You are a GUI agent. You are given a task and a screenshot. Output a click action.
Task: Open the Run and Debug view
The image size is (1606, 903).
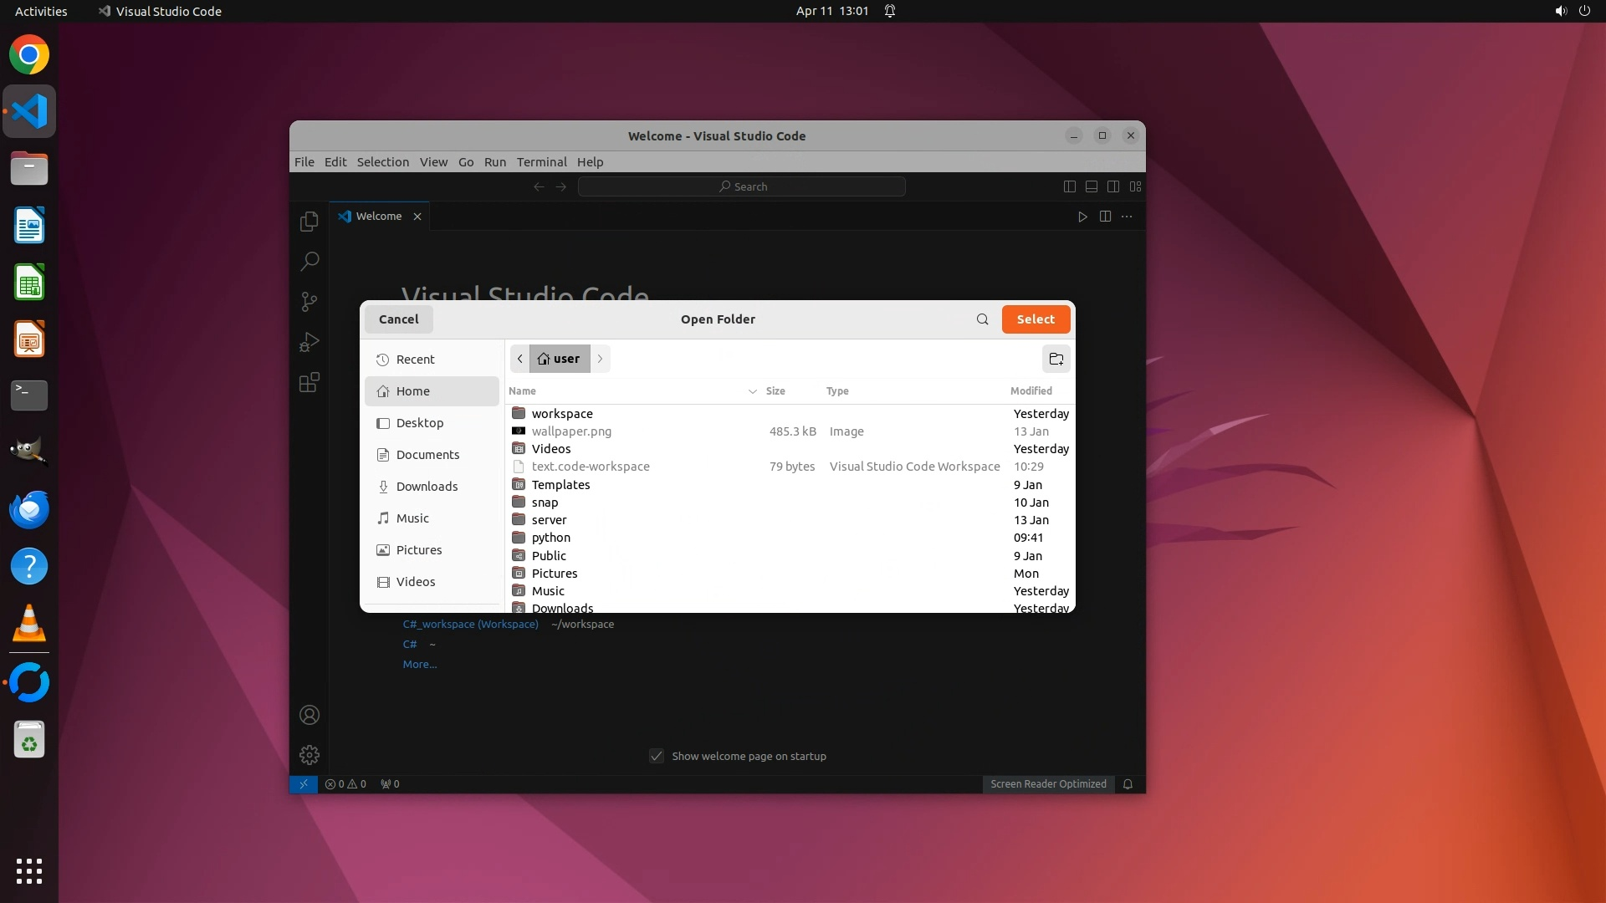[x=309, y=342]
